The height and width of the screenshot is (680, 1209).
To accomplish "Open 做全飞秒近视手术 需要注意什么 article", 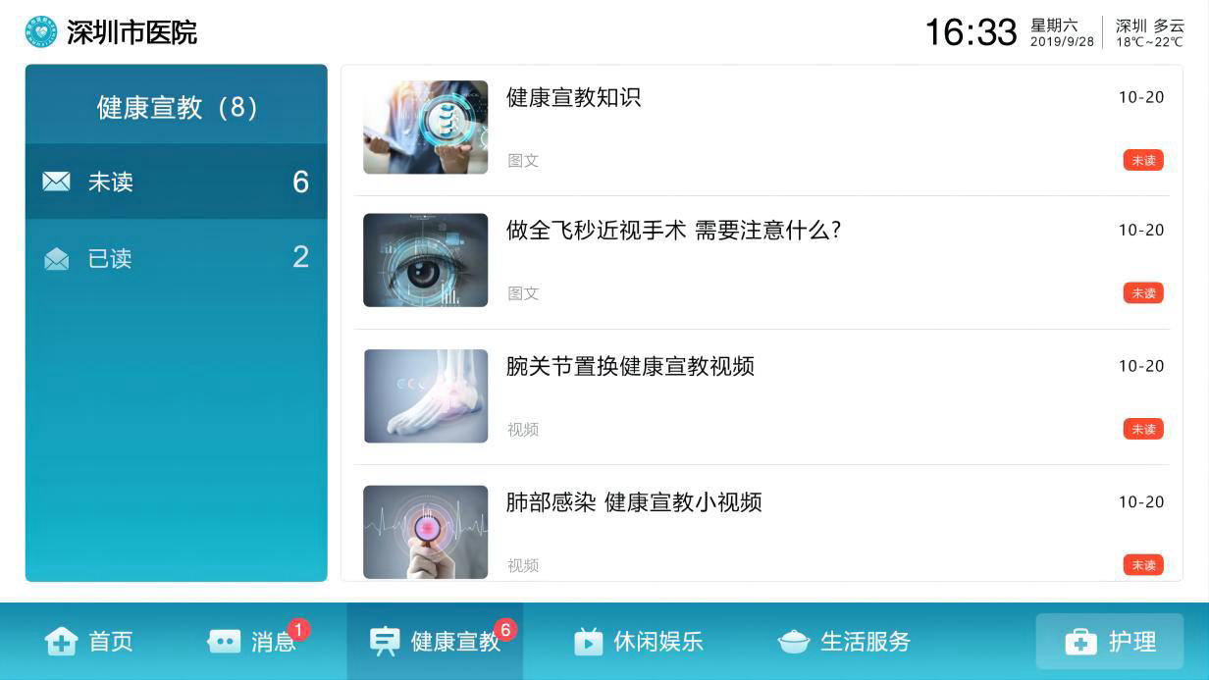I will pos(674,231).
